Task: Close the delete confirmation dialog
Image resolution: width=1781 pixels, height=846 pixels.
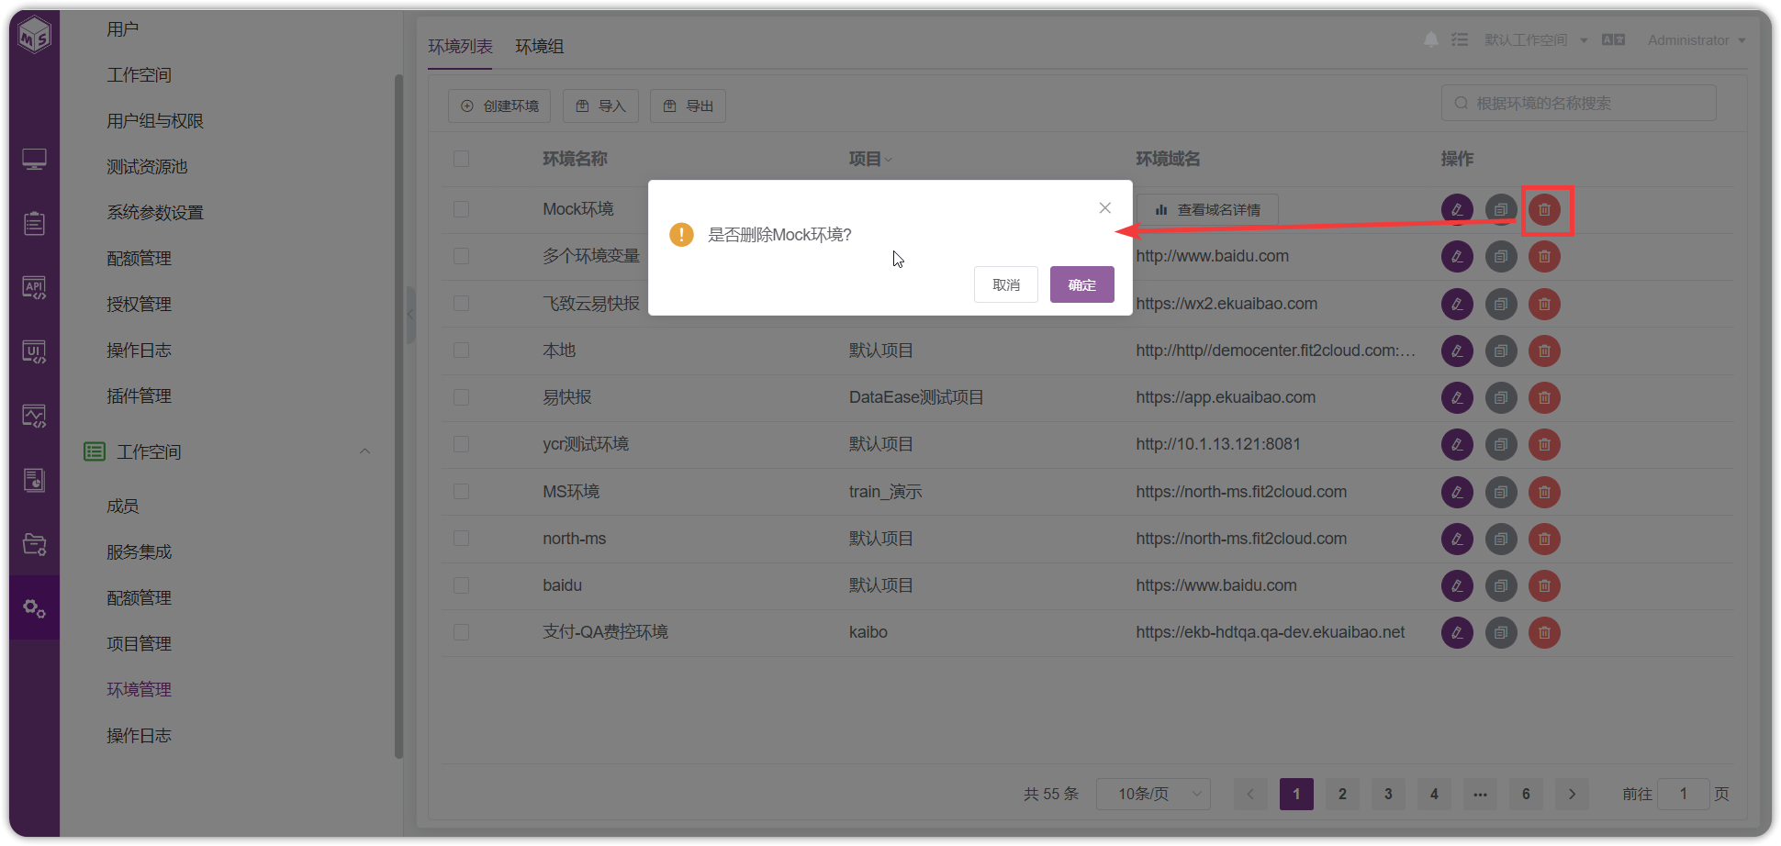Action: 1105,208
